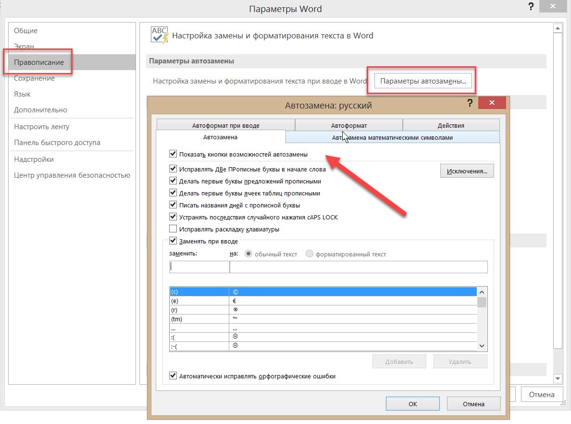Click autocorrect list scroll down arrow
The image size is (571, 424).
(x=482, y=346)
